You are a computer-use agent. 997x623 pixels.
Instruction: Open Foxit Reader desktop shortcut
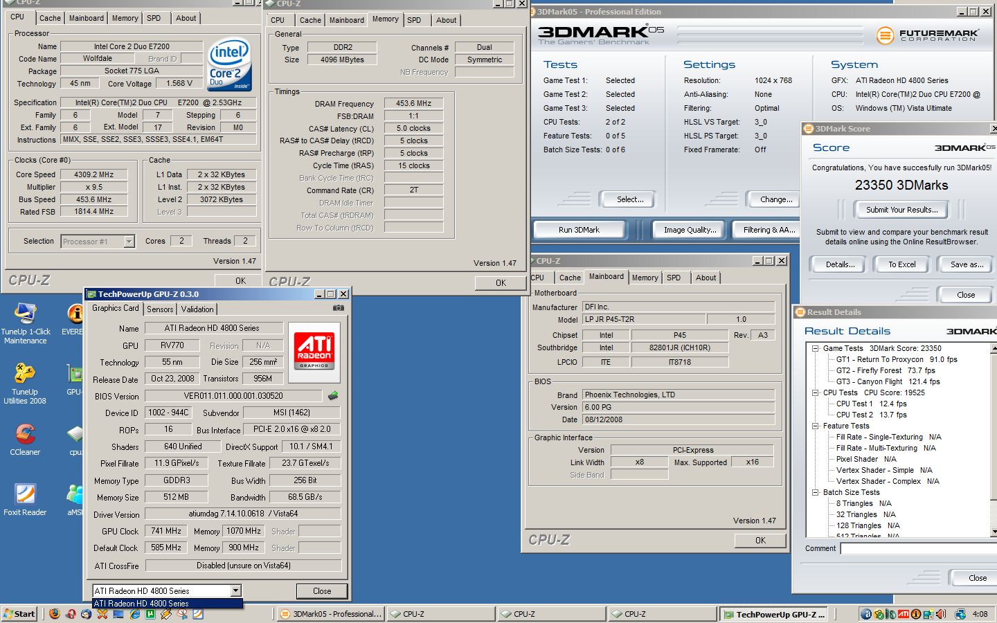(25, 500)
